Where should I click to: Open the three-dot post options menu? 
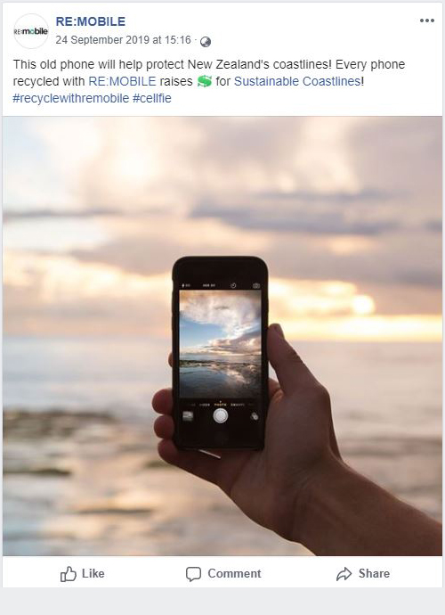click(427, 20)
